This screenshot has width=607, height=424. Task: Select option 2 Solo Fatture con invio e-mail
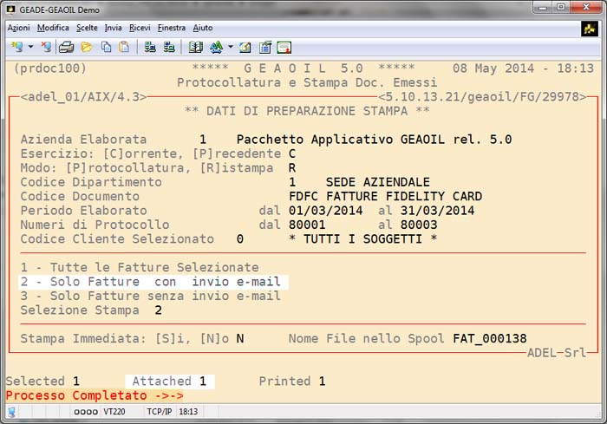(153, 282)
